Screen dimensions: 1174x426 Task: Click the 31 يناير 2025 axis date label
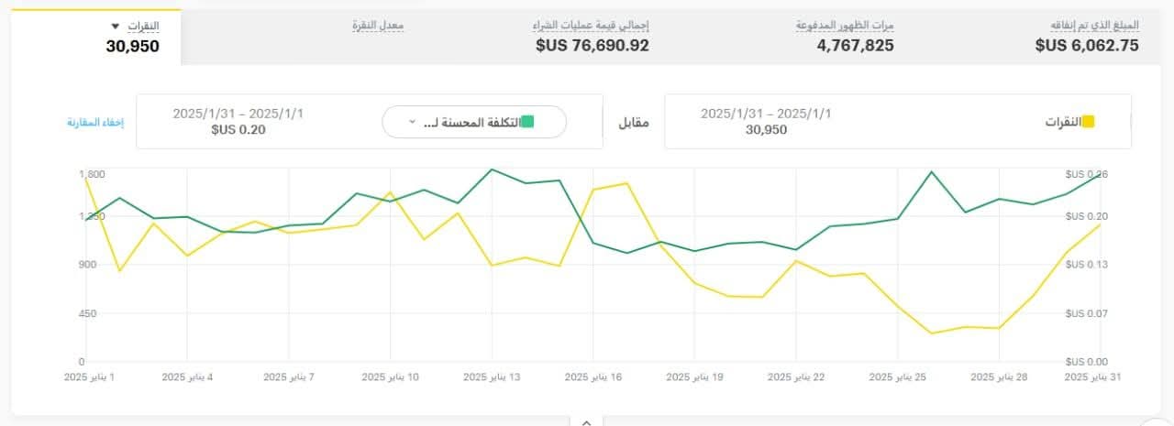point(1092,377)
